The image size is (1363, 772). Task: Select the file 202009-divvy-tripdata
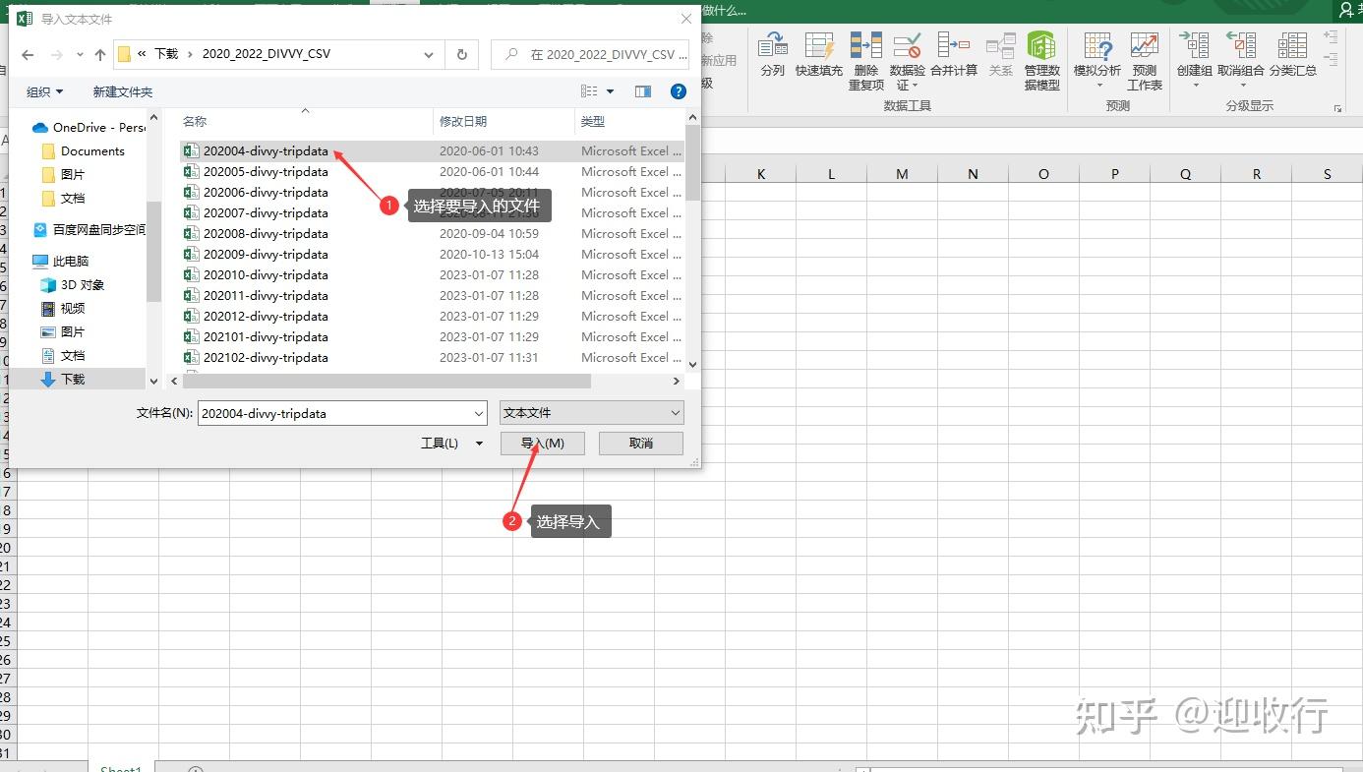coord(266,255)
